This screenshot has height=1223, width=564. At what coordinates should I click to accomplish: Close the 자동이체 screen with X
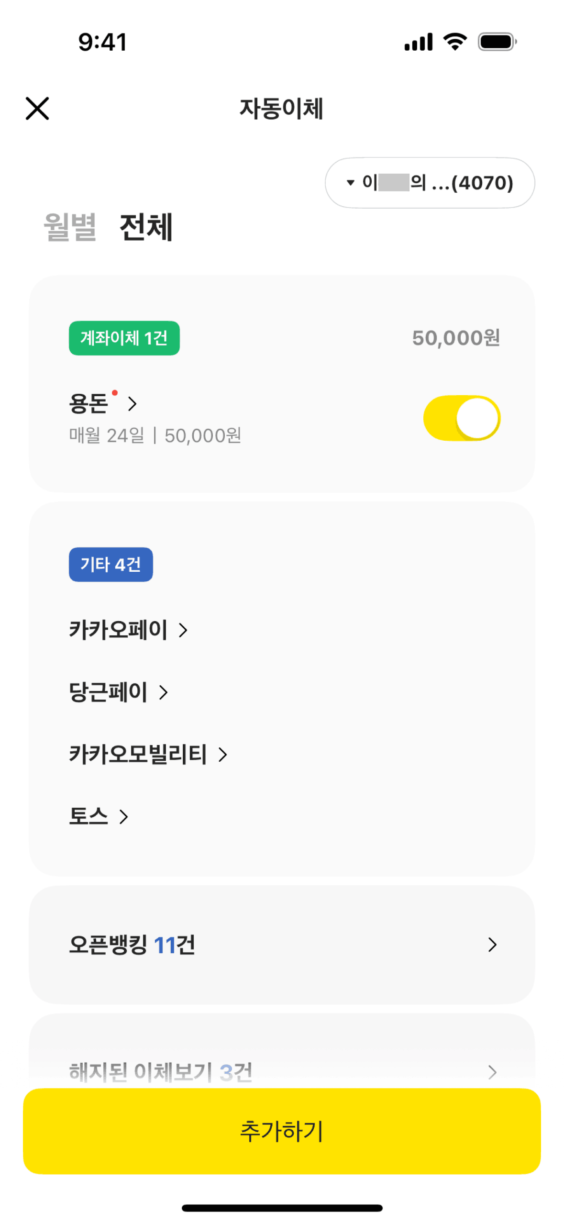pos(37,108)
